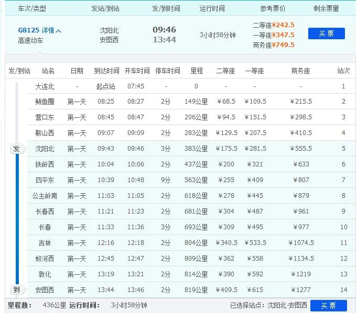Select station 鞍山西
This screenshot has width=357, height=313.
45,133
